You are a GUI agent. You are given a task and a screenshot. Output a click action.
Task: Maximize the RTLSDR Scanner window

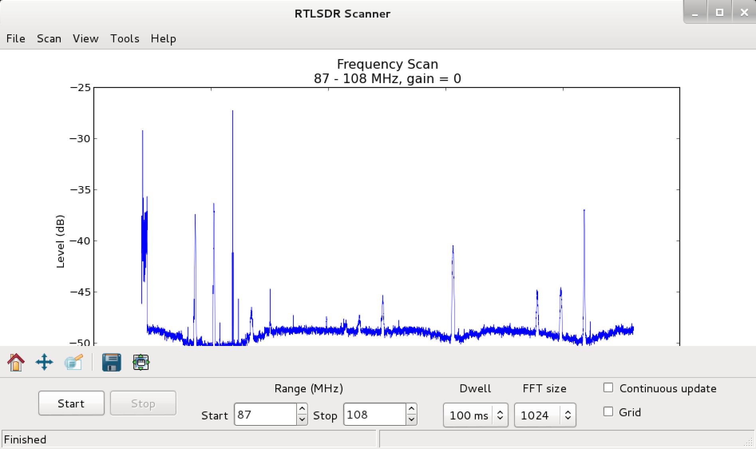pyautogui.click(x=720, y=13)
